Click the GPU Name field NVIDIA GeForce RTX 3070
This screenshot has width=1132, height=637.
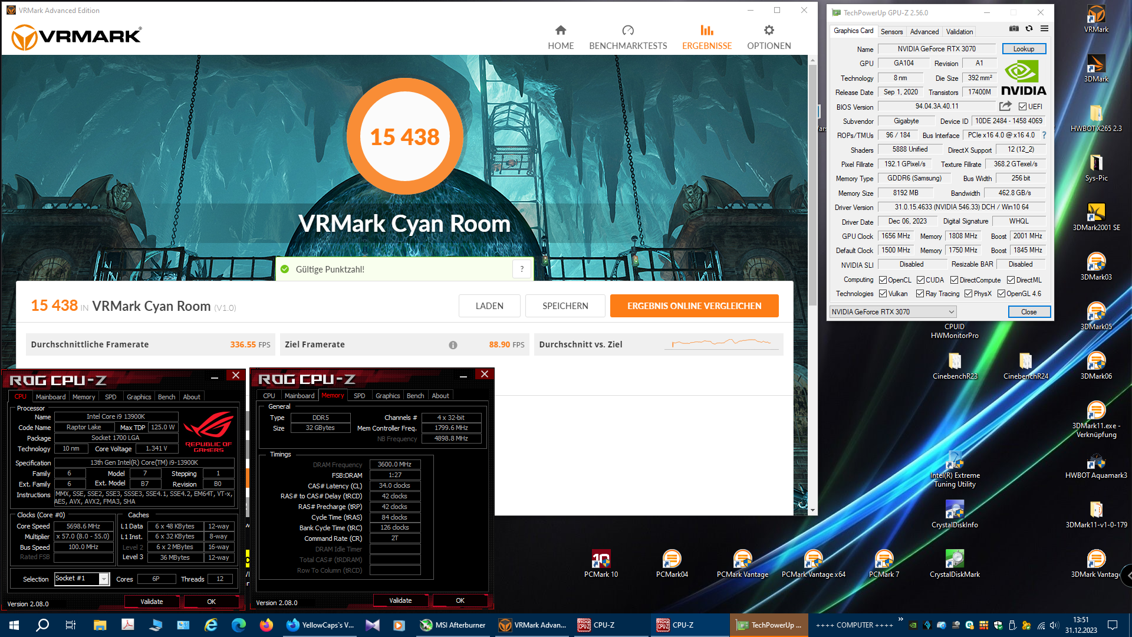(936, 49)
